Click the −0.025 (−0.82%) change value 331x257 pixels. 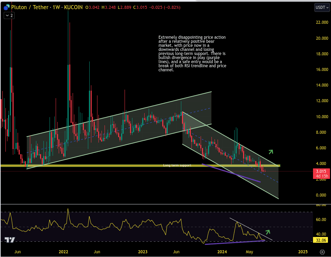click(165, 7)
